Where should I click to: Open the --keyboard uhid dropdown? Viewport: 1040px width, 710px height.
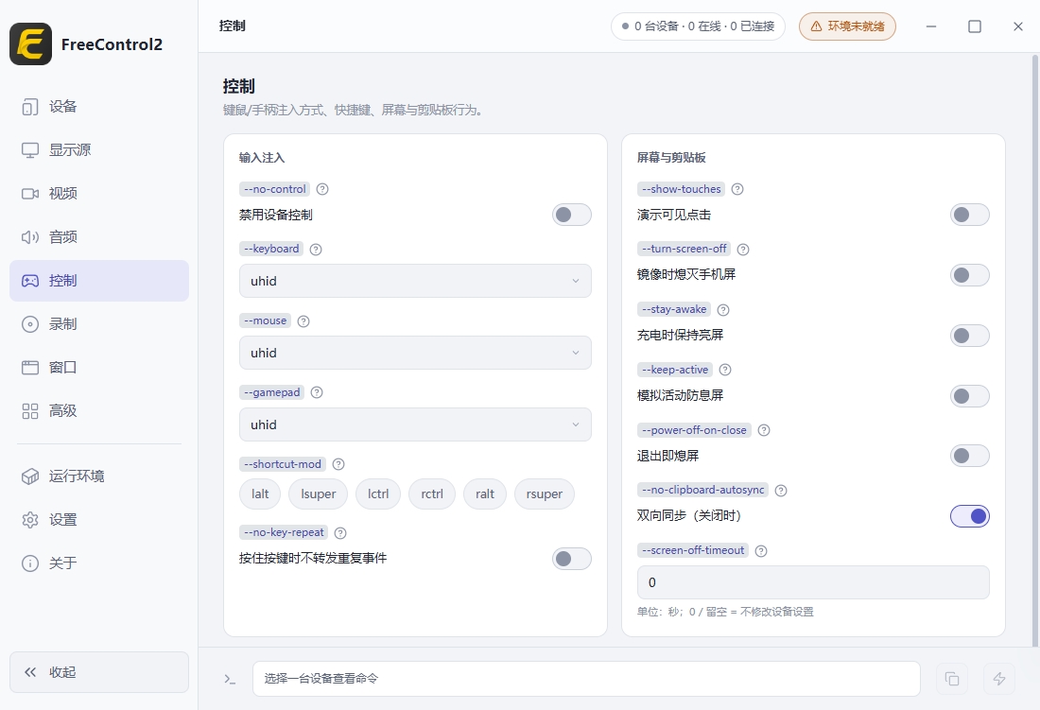[x=415, y=281]
